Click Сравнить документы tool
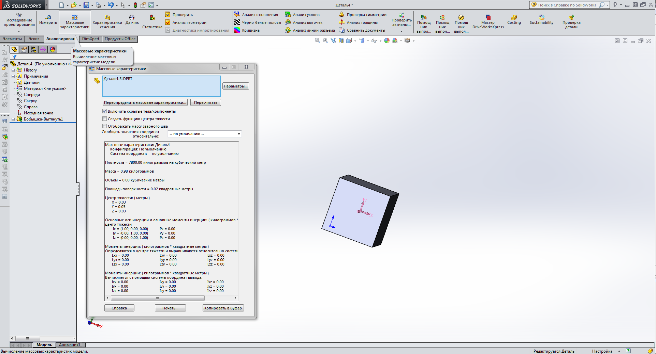The image size is (656, 354). [x=362, y=30]
